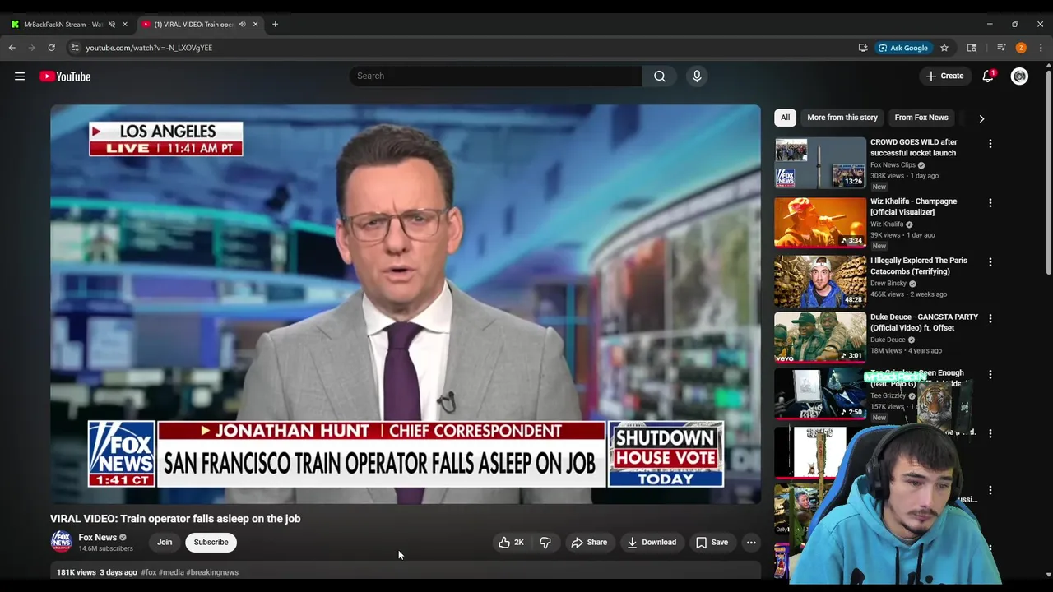
Task: Click the search magnifier button
Action: coord(660,76)
